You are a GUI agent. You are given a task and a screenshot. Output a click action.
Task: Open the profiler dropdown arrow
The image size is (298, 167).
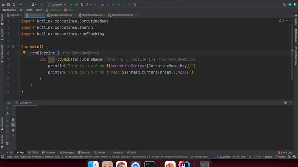point(91,5)
